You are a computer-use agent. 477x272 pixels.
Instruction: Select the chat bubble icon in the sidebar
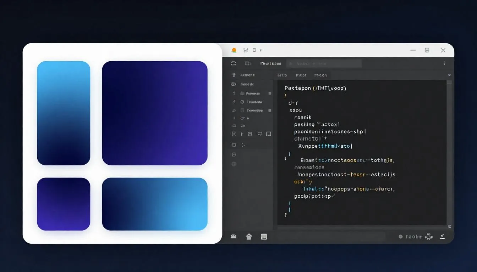click(259, 134)
